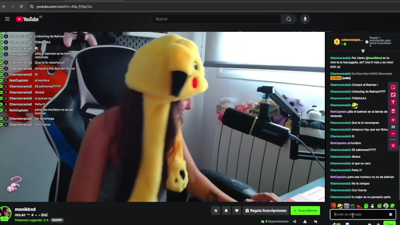
Task: Open the emoji picker in message box
Action: coord(390,214)
